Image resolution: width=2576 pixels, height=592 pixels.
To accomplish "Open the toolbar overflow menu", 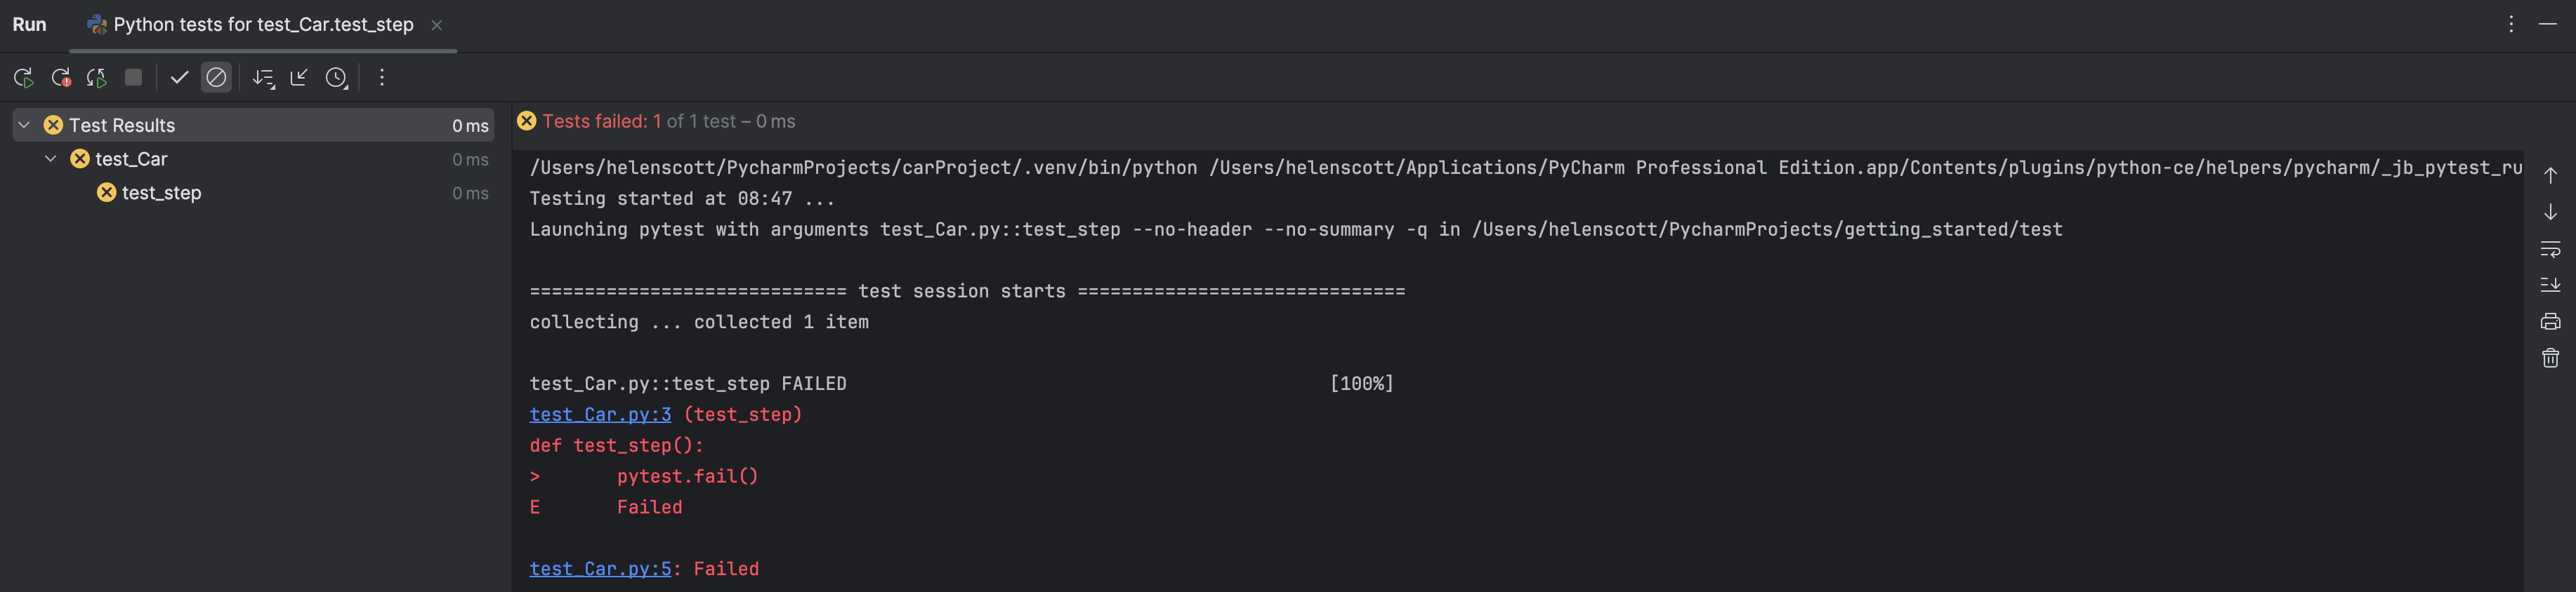I will pos(381,78).
